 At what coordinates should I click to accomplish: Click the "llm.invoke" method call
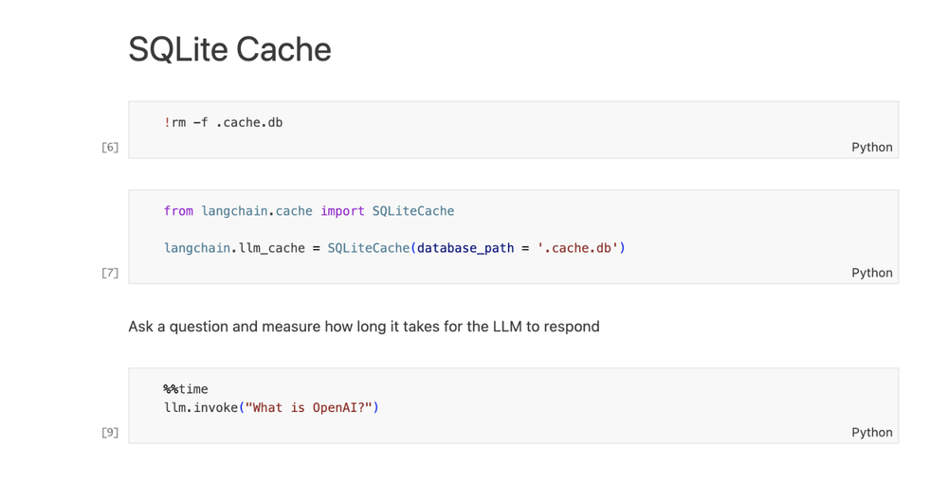coord(201,408)
